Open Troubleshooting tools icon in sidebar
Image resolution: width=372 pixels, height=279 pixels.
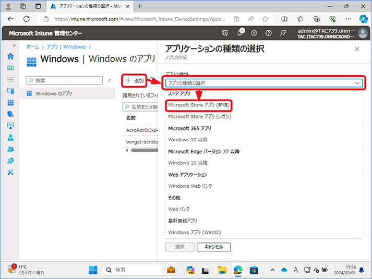pos(10,172)
